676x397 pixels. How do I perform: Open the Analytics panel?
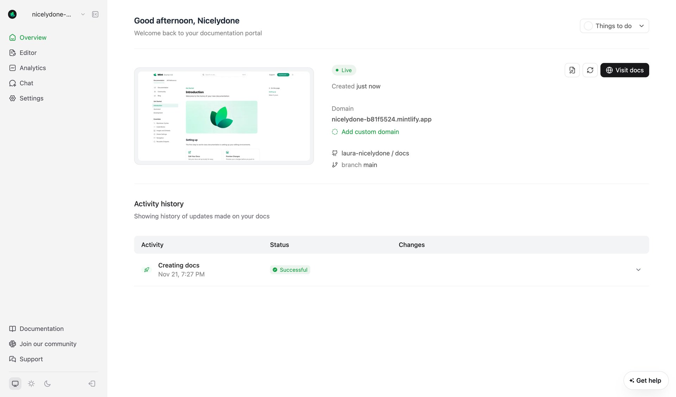point(33,68)
